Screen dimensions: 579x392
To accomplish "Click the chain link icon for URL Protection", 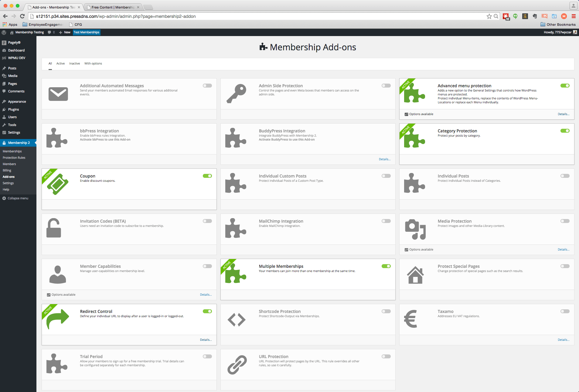I will [x=237, y=364].
